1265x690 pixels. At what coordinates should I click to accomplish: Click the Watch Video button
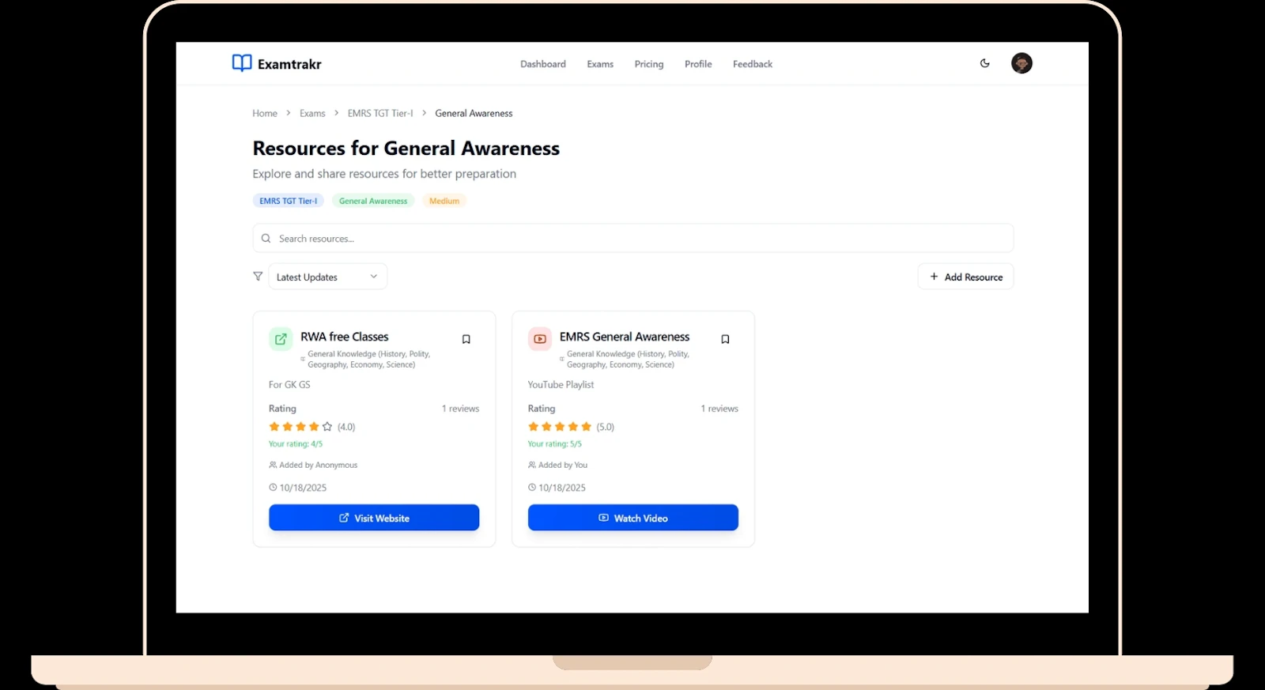(633, 518)
